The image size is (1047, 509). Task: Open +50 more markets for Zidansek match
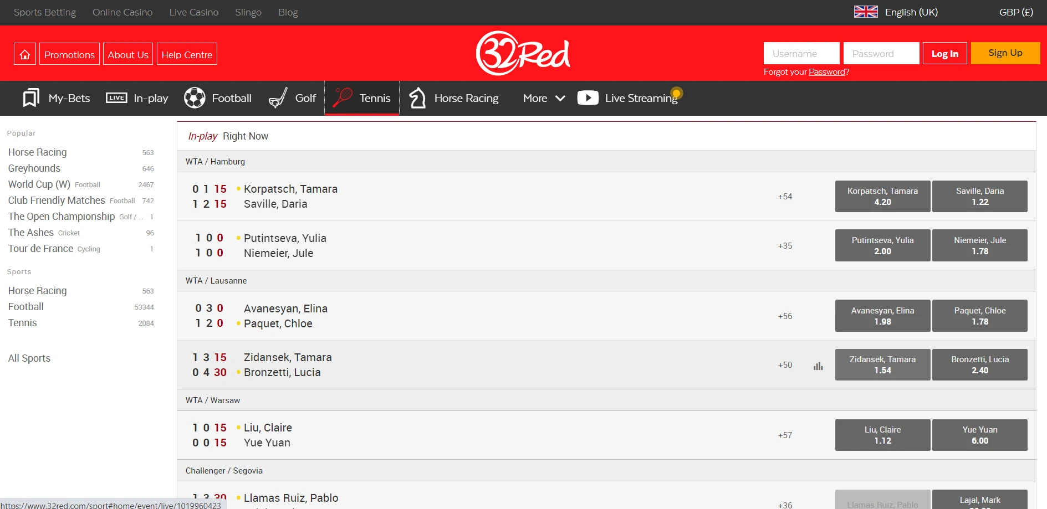pos(785,365)
